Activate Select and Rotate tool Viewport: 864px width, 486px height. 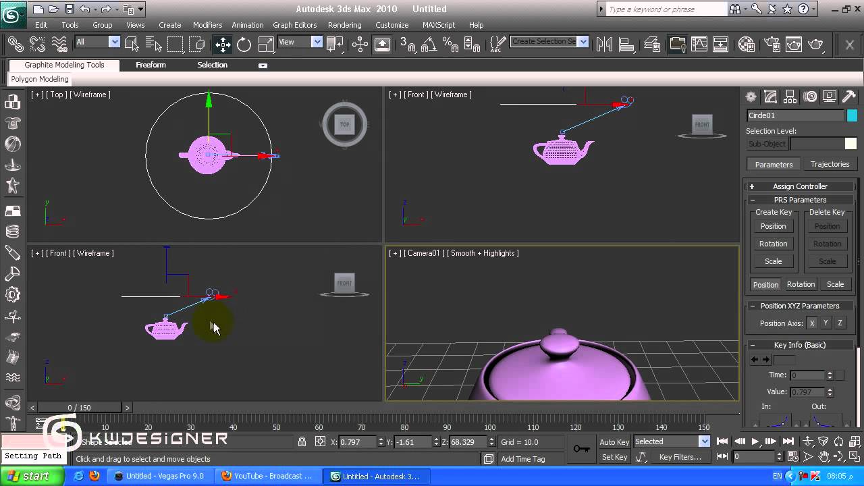coord(244,45)
